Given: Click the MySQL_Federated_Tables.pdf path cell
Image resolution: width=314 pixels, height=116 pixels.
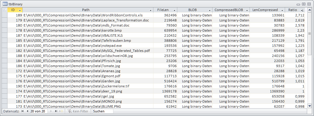Looking at the screenshot, I should point(88,51).
